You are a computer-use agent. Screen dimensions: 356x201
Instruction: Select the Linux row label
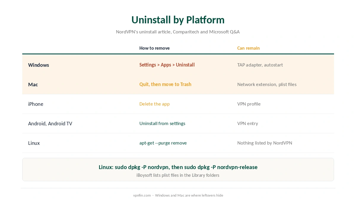click(34, 143)
